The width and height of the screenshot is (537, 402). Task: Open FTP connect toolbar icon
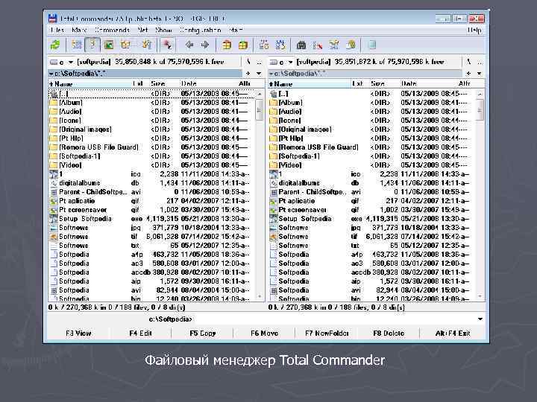pos(264,45)
